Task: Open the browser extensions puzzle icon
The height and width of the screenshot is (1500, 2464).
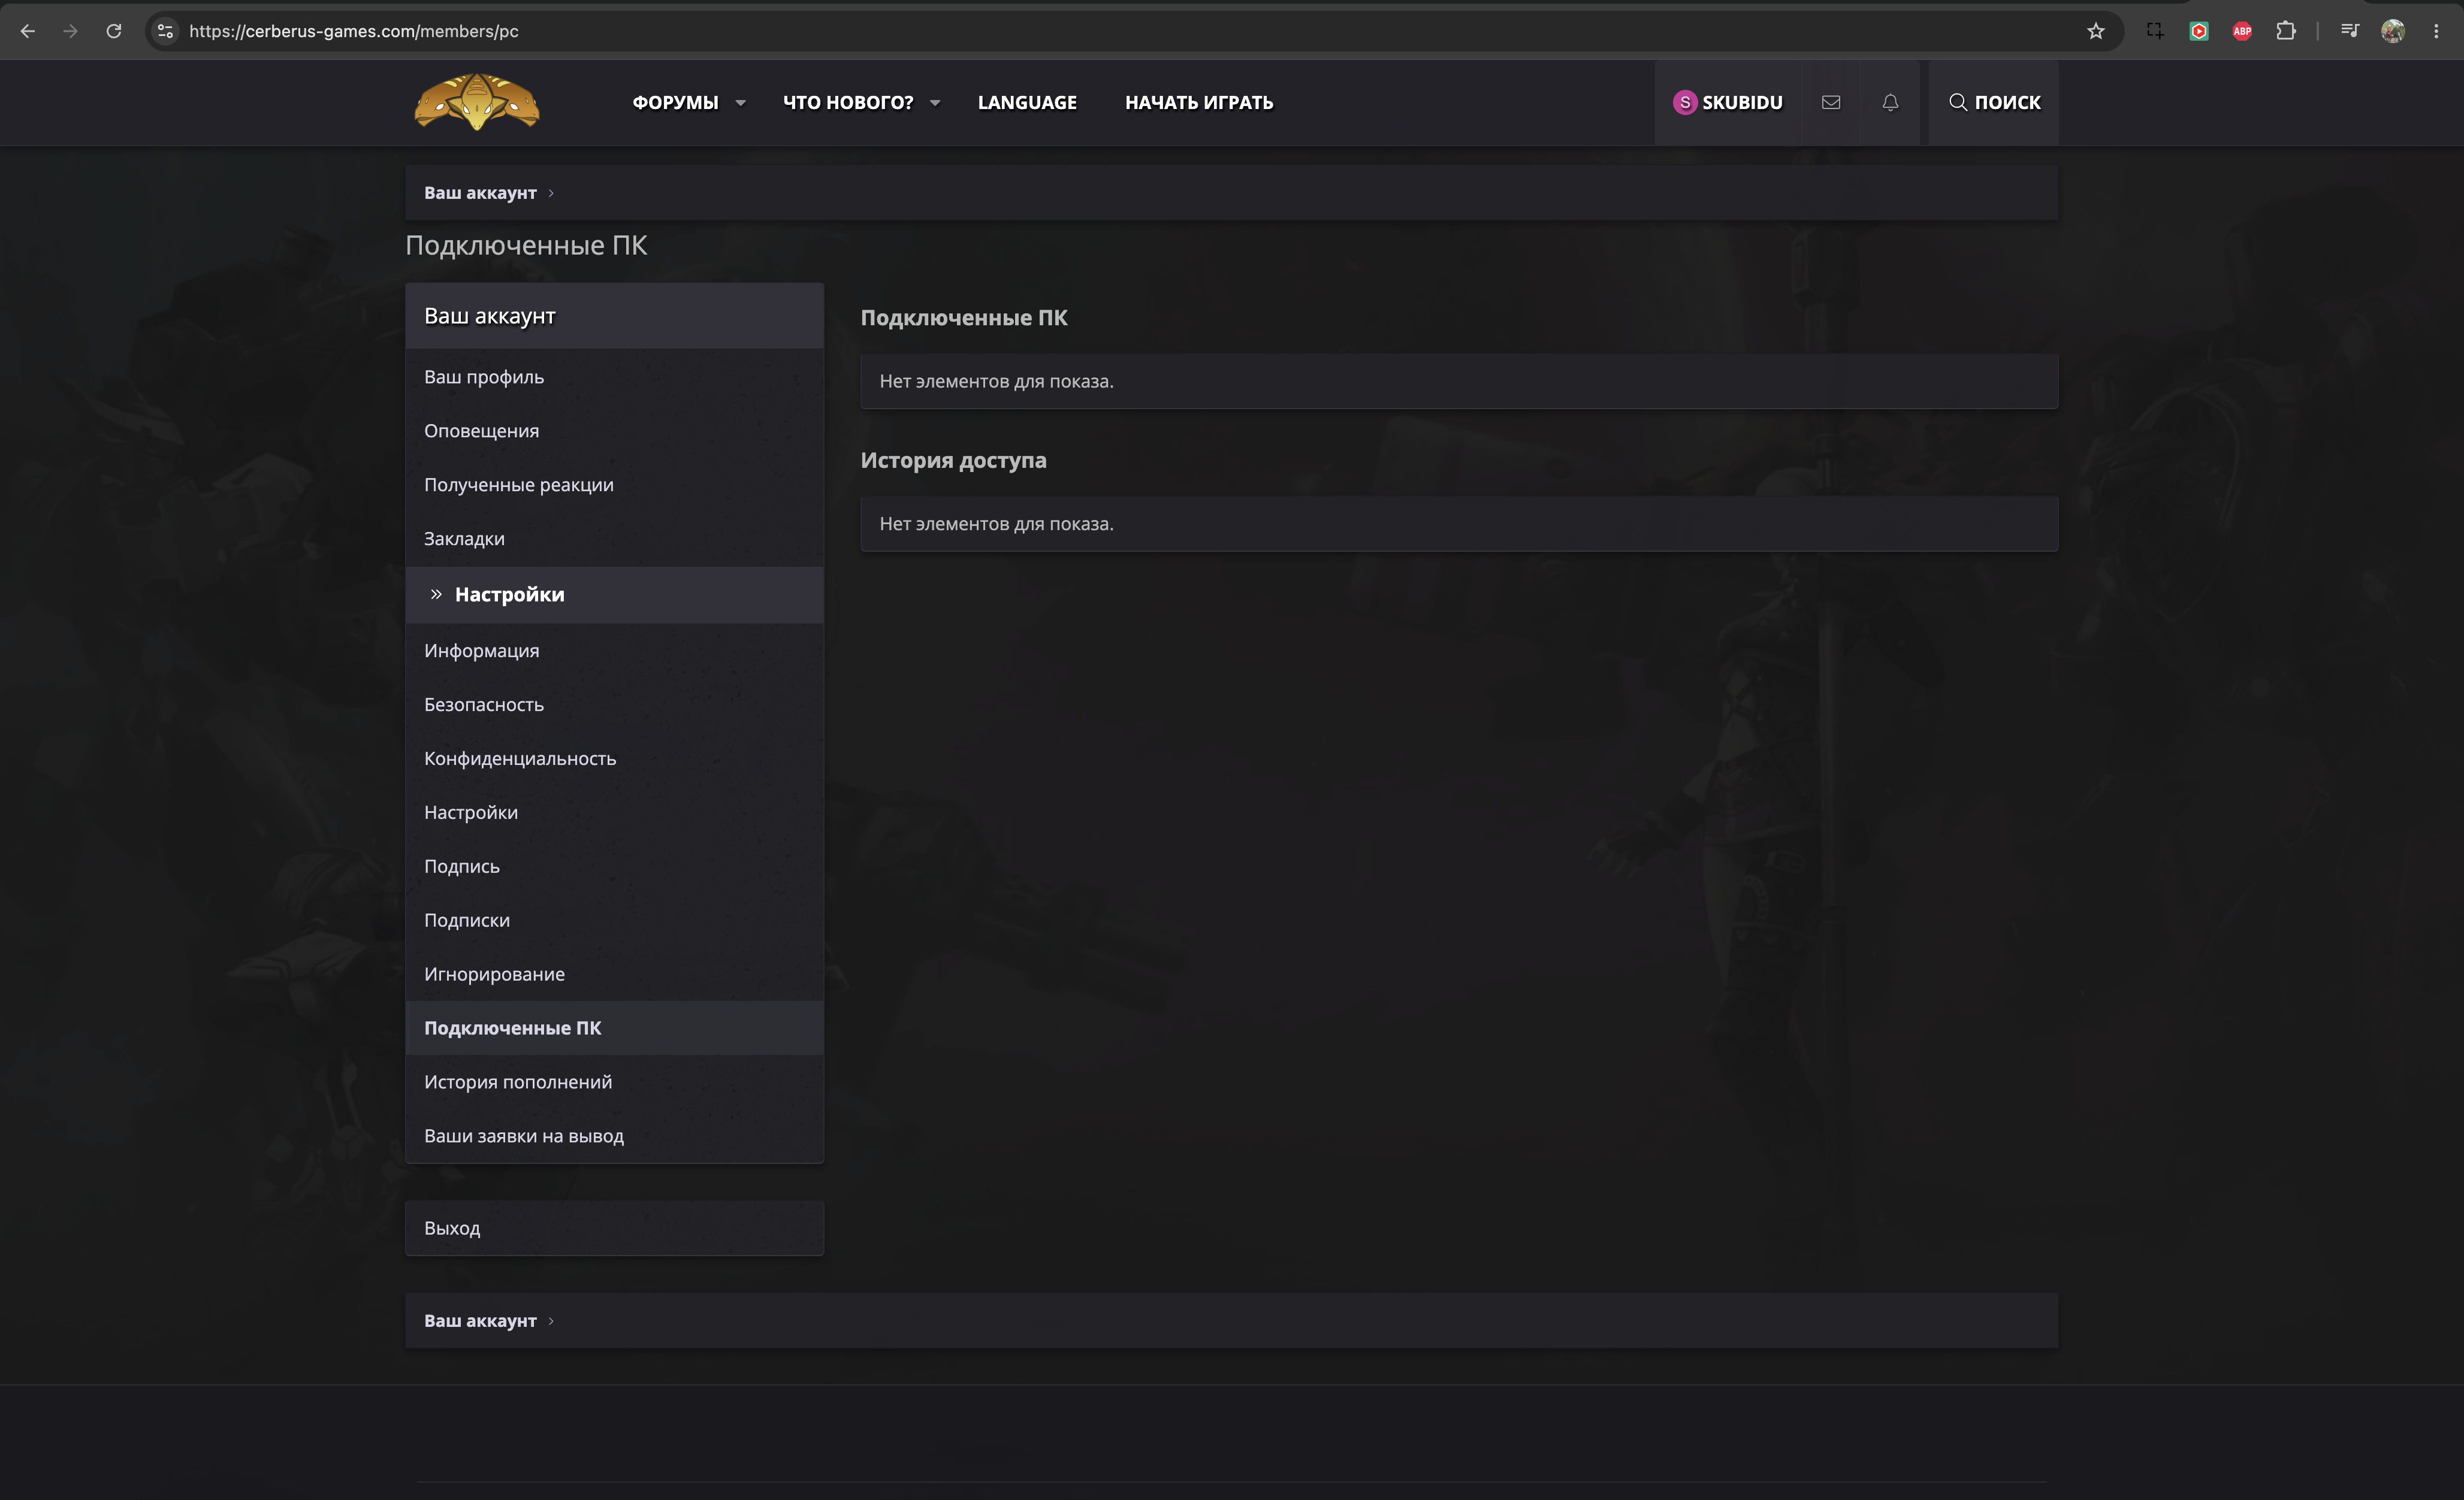Action: point(2286,31)
